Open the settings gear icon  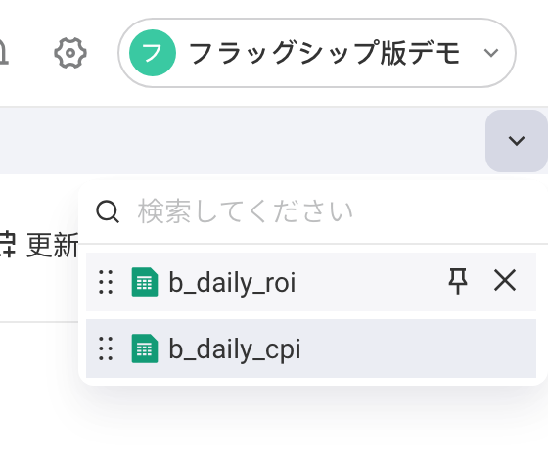tap(70, 53)
